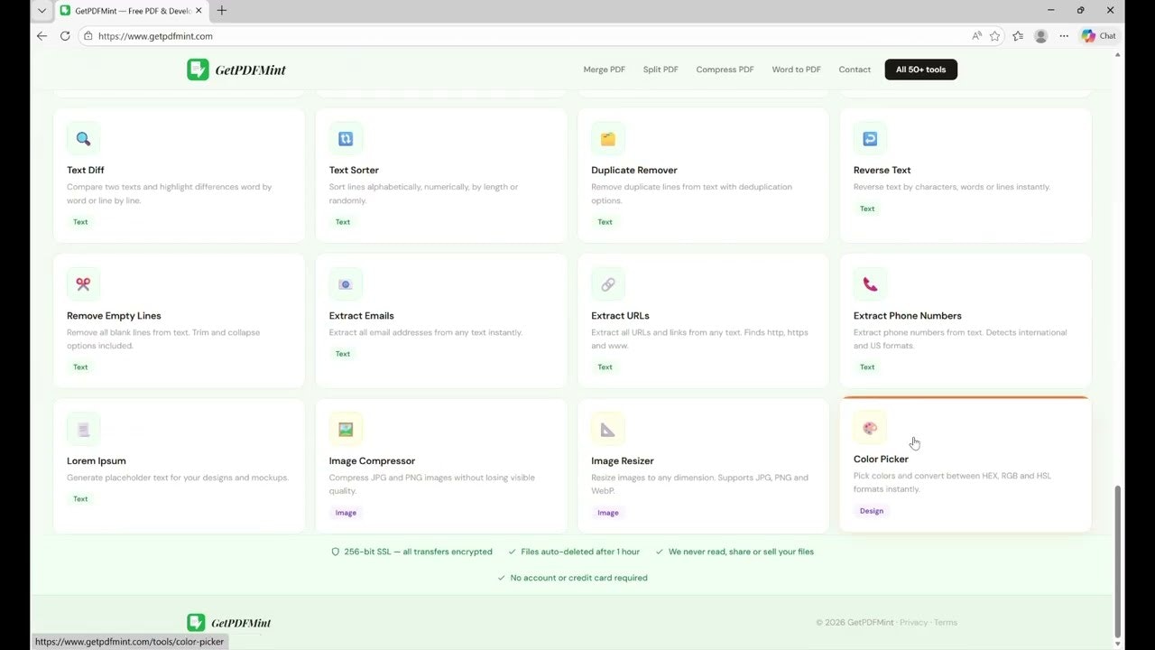Image resolution: width=1155 pixels, height=650 pixels.
Task: Click the Extract Emails icon
Action: 346,283
